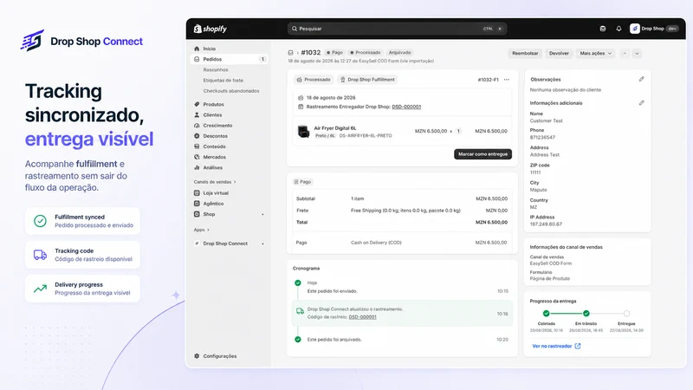
Task: Click the Drop Shop Fulfillment badge
Action: click(x=367, y=80)
